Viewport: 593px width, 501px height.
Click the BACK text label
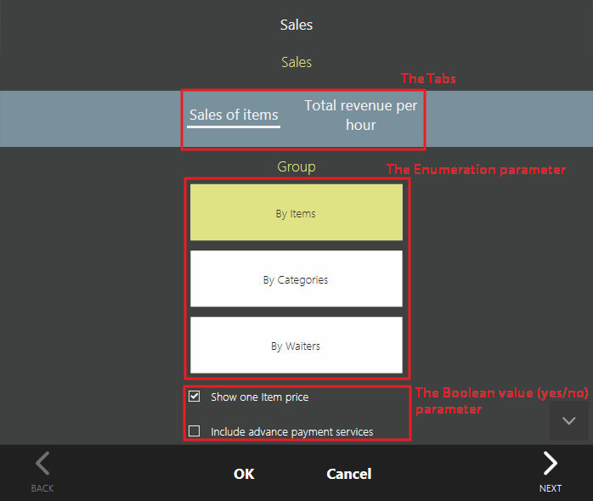[42, 488]
